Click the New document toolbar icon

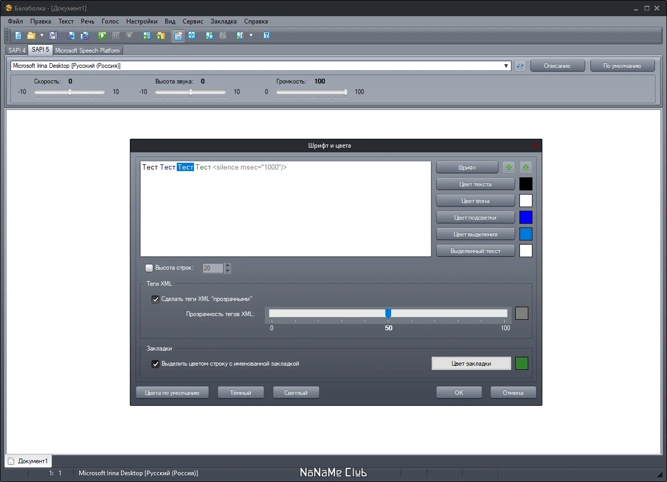pos(18,35)
